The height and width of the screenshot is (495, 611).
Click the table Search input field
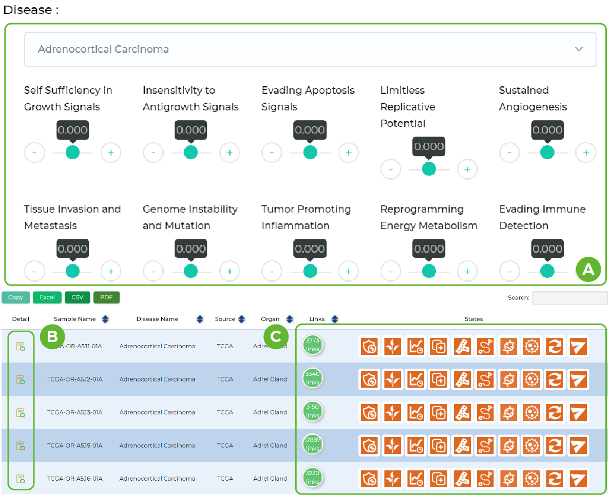(x=569, y=298)
